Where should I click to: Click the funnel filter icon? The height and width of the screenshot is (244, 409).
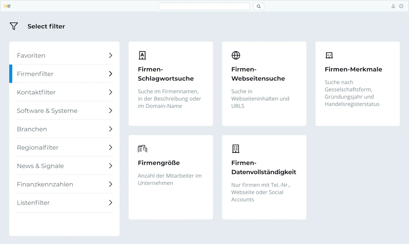(x=14, y=26)
